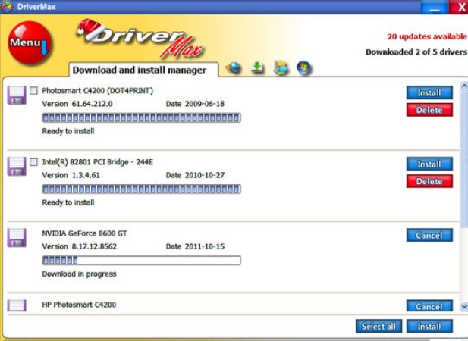The height and width of the screenshot is (341, 468).
Task: Click the scrollbar up arrow
Action: coord(464,86)
